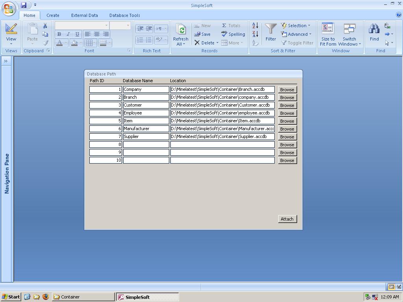Click Delete record button

point(205,42)
